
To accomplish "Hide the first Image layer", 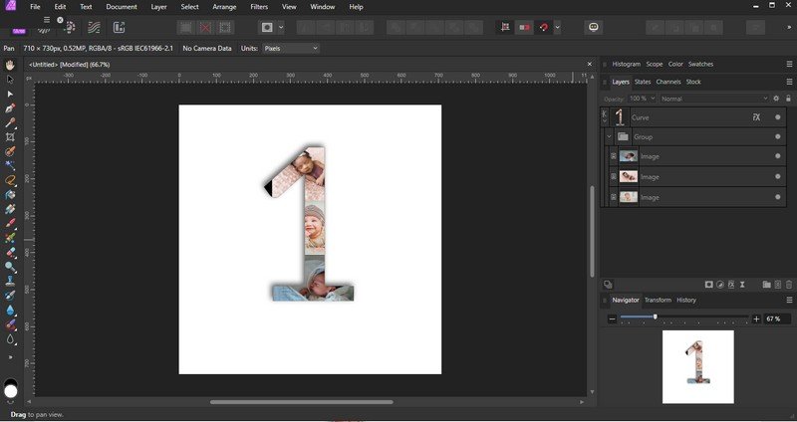I will click(x=778, y=156).
